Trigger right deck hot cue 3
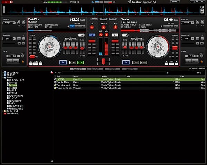 pyautogui.click(x=176, y=26)
